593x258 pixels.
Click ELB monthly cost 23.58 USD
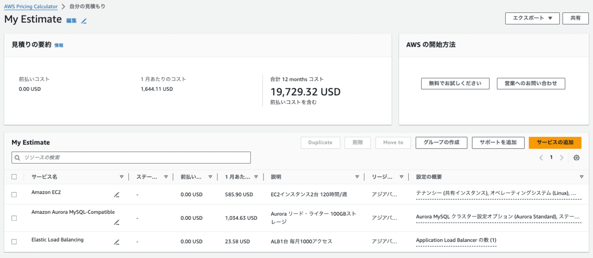tap(237, 241)
